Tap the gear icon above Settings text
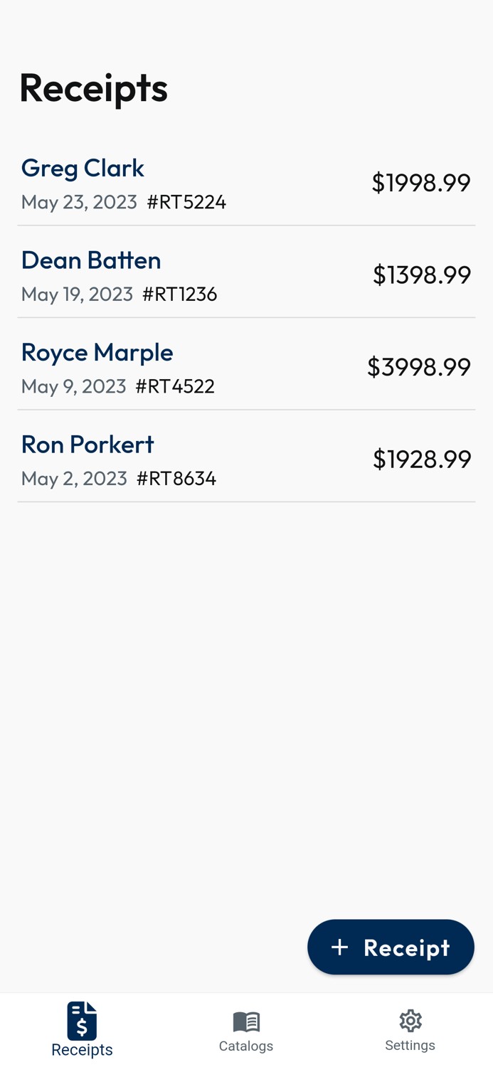 410,1020
